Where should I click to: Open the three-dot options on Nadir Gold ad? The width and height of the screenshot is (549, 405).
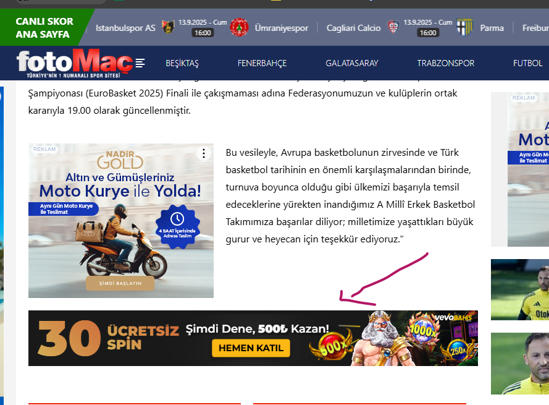tap(203, 153)
